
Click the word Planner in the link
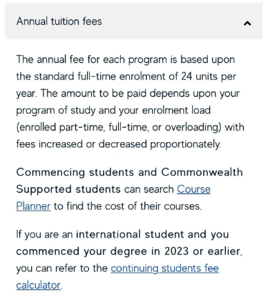point(33,206)
